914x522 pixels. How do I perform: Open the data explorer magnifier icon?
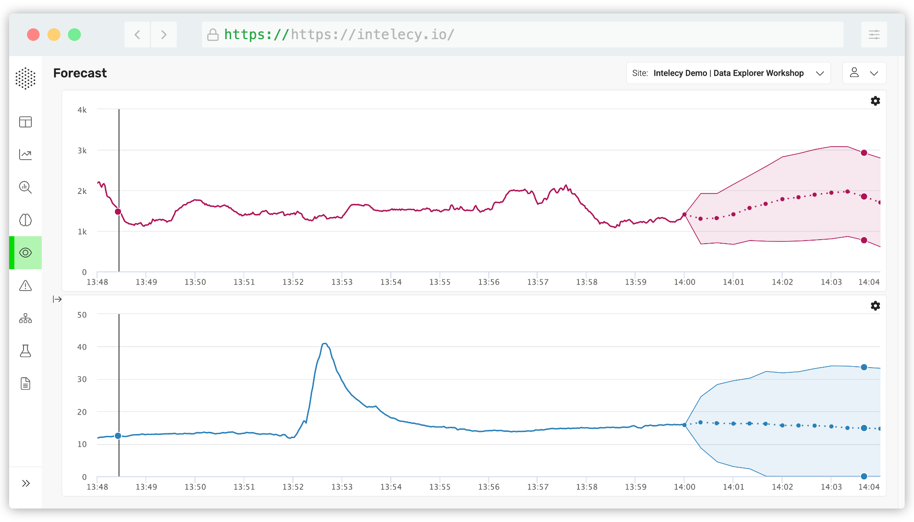click(25, 187)
